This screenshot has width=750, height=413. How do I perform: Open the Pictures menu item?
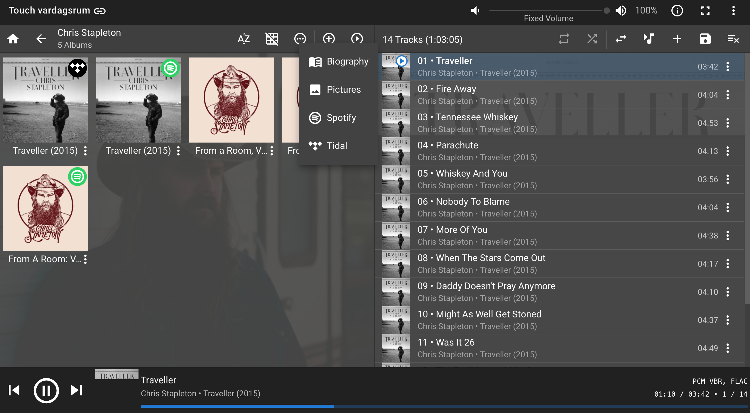point(338,89)
